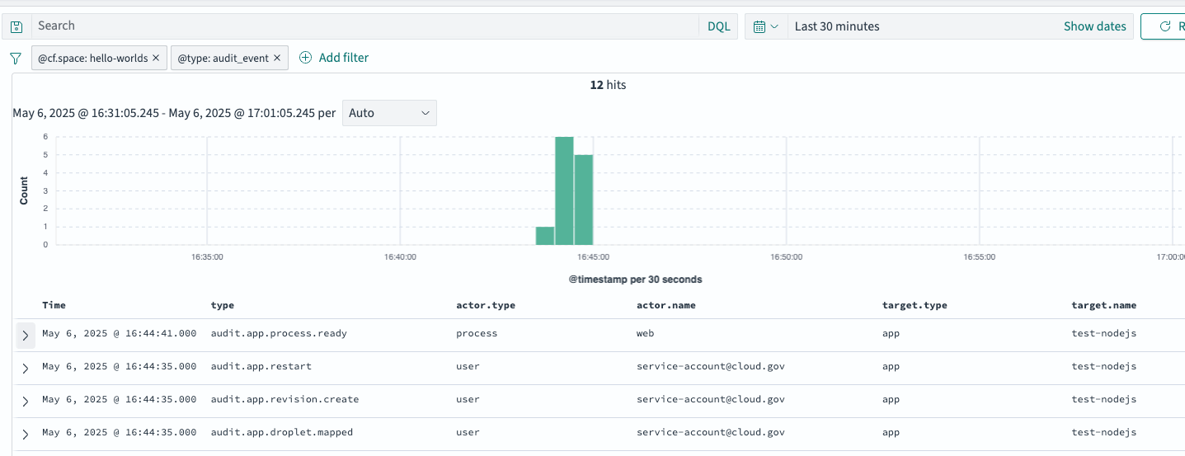Open the calendar quick date menu

tap(766, 26)
